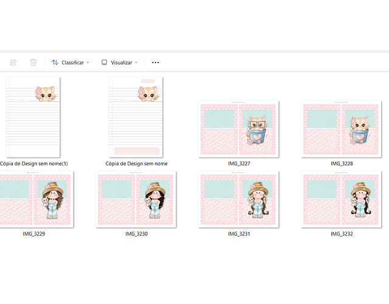This screenshot has width=389, height=304.
Task: Click the IMG_3232 file name label
Action: pos(342,233)
